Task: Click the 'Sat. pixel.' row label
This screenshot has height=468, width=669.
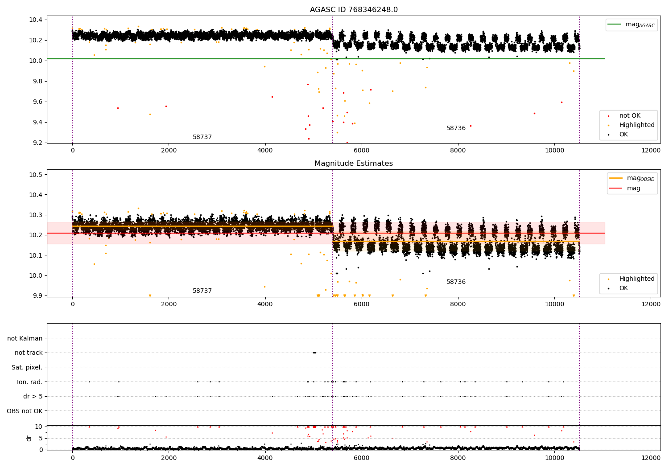Action: pos(27,368)
